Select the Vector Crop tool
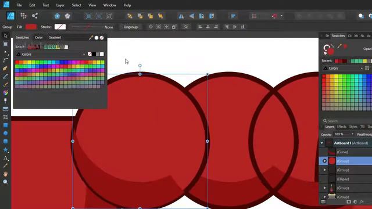This screenshot has width=372, height=209. [x=5, y=117]
